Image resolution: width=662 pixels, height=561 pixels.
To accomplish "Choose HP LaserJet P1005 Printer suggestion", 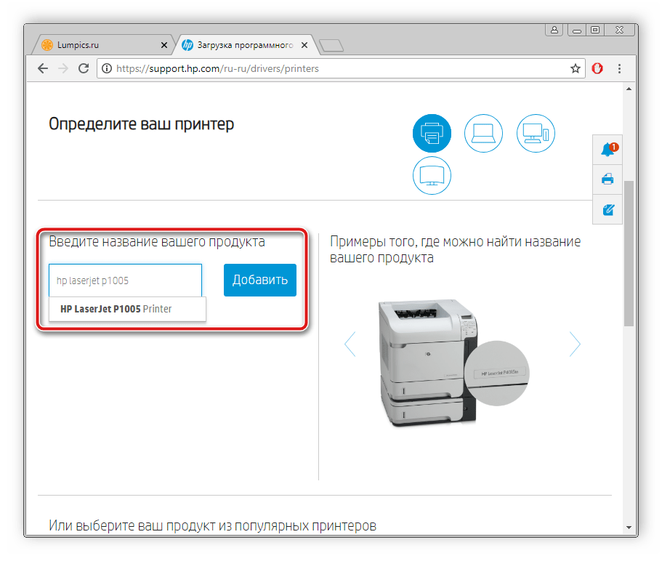I will pos(127,309).
